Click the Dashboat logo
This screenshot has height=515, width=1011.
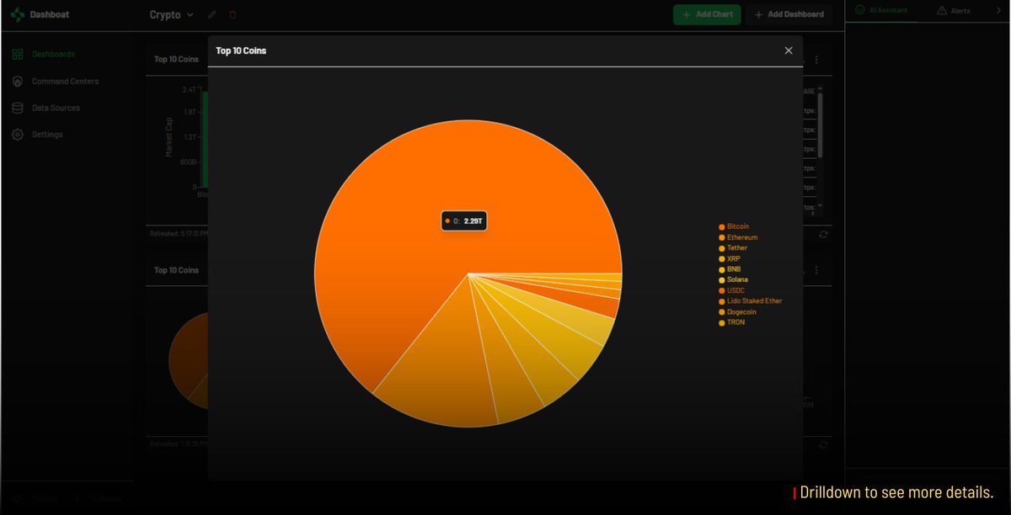point(34,14)
